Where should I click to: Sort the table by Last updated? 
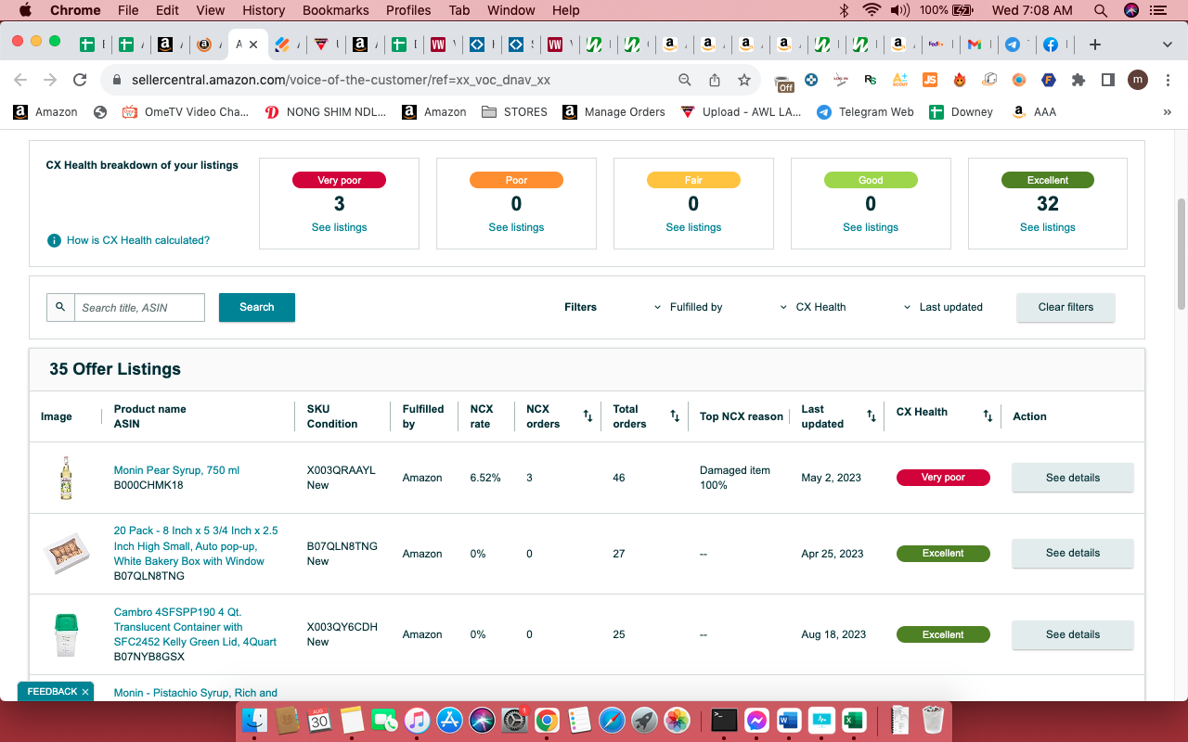(x=872, y=416)
